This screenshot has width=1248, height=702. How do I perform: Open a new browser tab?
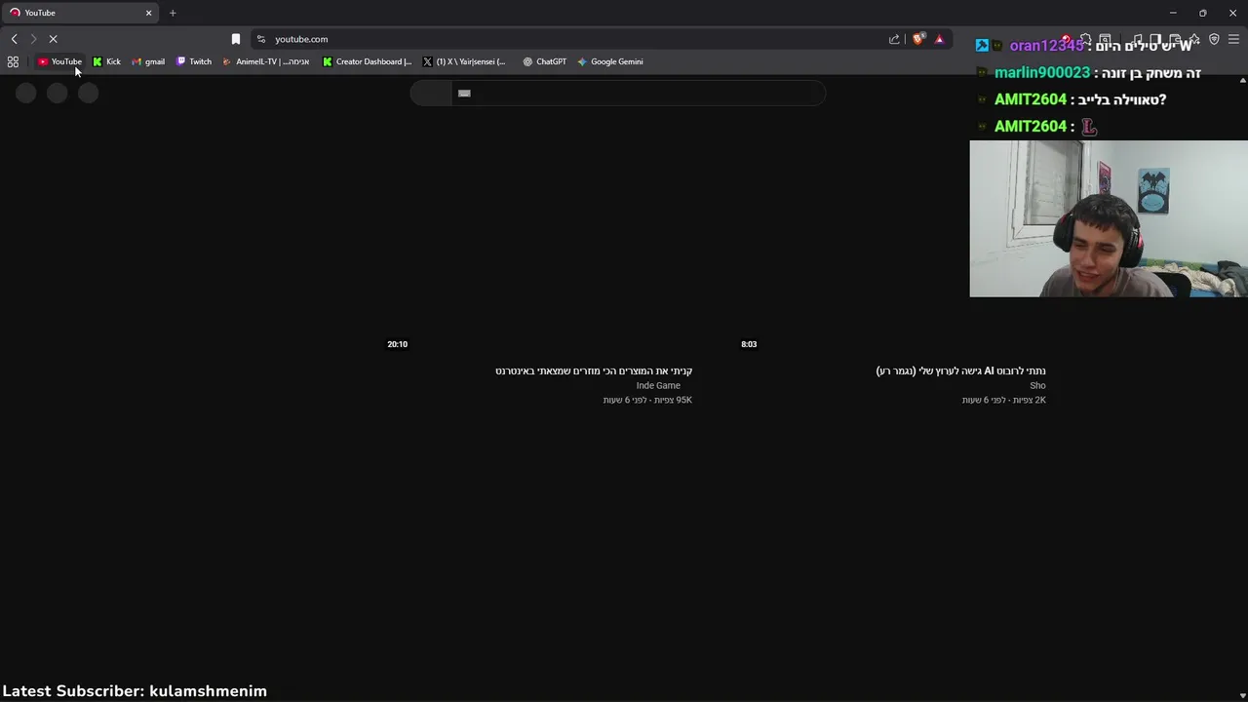173,13
